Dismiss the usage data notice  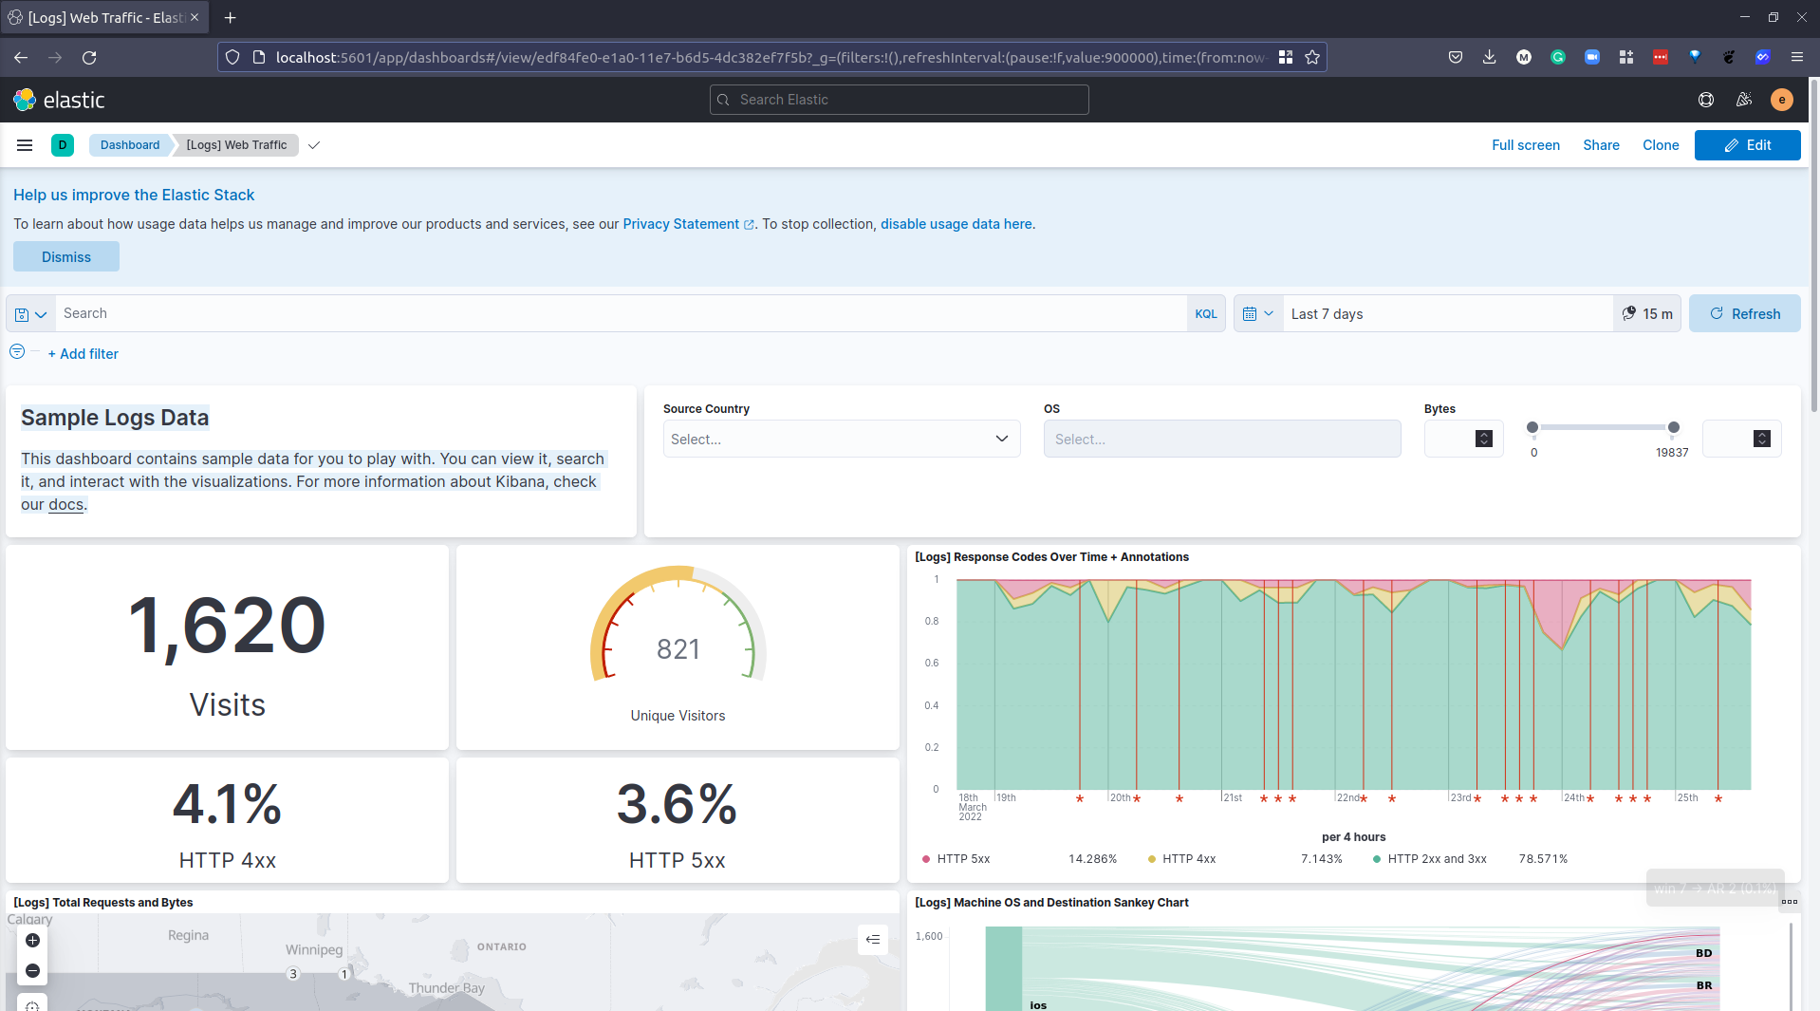[66, 257]
